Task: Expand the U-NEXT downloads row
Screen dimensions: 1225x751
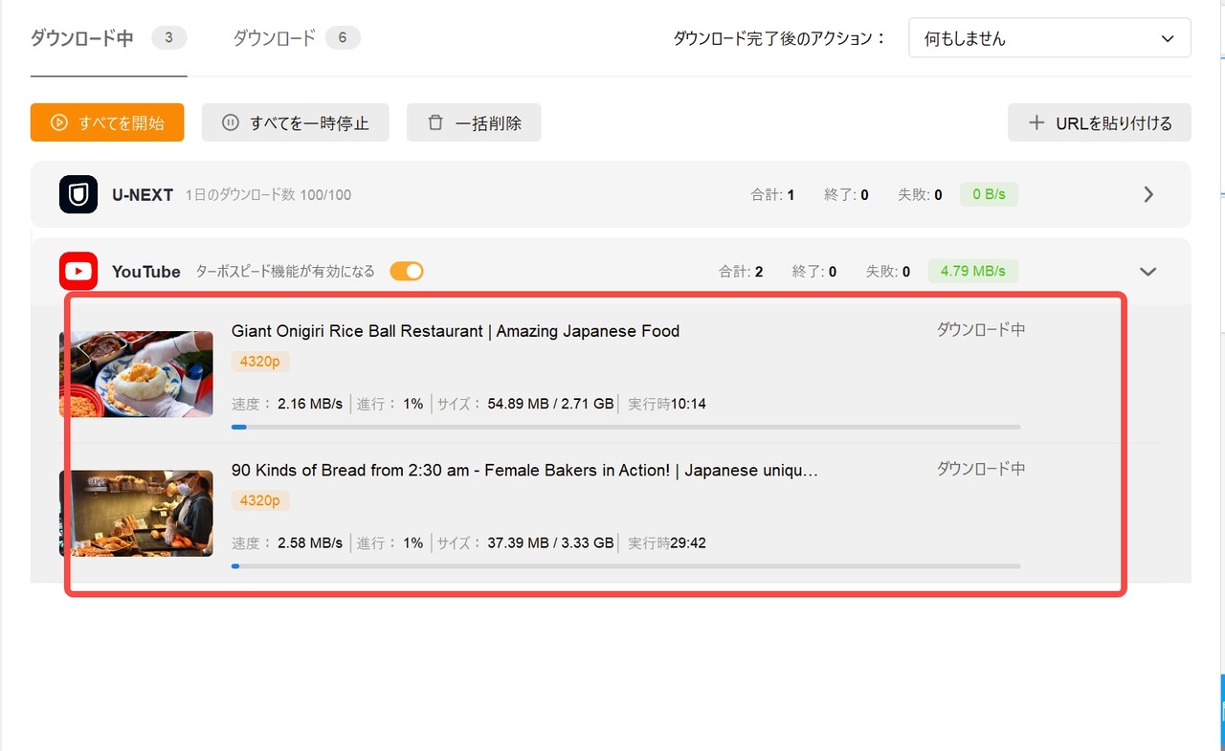Action: (1148, 194)
